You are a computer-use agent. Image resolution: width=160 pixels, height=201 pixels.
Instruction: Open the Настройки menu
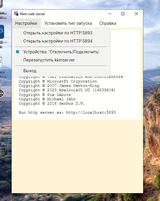tap(26, 23)
